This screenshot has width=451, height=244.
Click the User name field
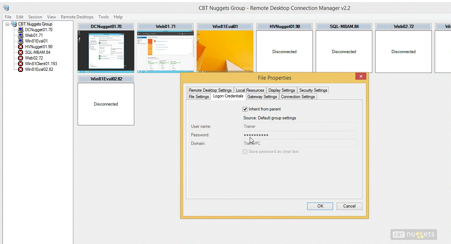click(299, 126)
